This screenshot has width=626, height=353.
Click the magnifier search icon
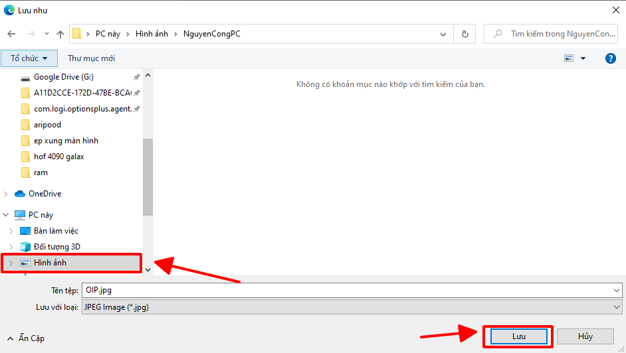click(x=498, y=34)
